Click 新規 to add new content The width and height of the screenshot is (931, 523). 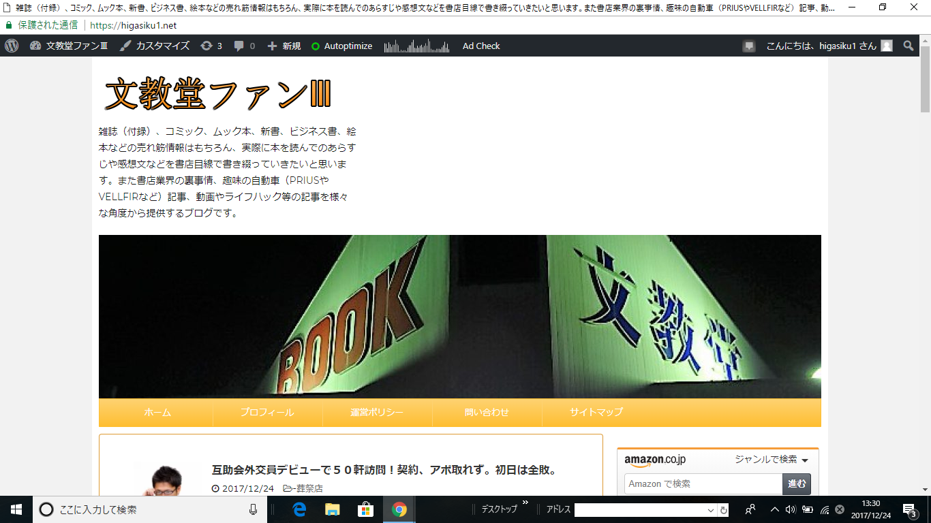pyautogui.click(x=284, y=46)
